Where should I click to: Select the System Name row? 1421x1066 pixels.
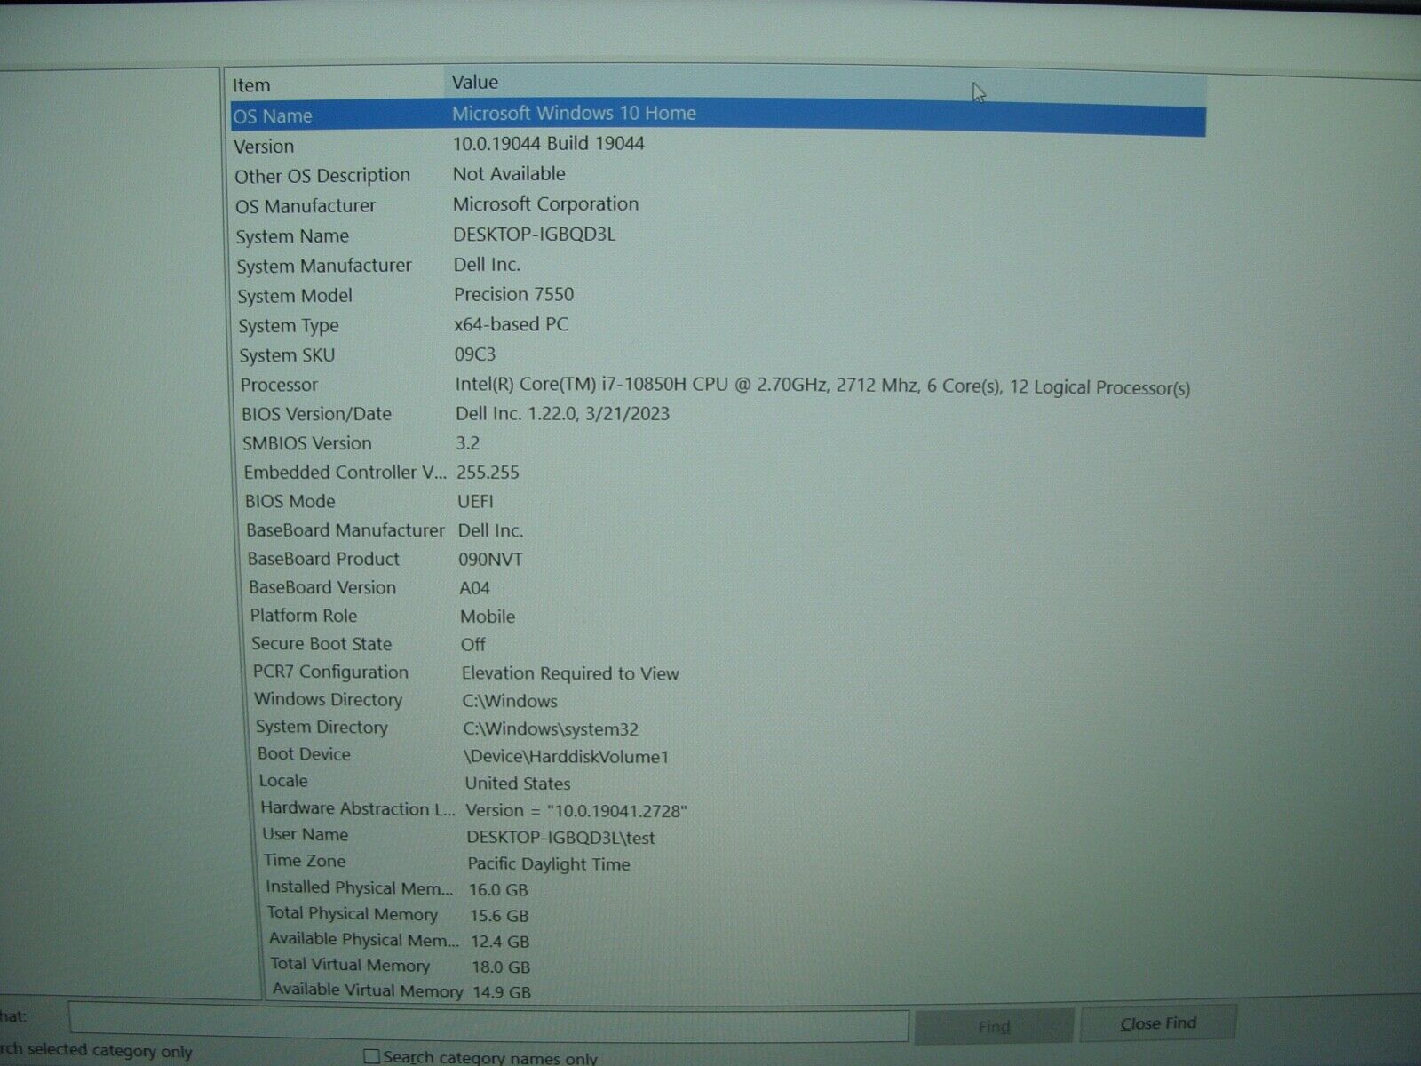tap(718, 235)
